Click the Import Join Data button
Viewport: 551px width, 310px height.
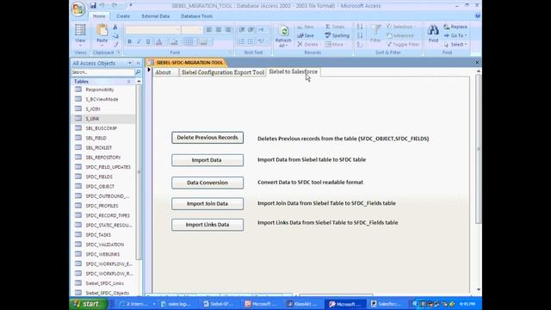[x=207, y=203]
